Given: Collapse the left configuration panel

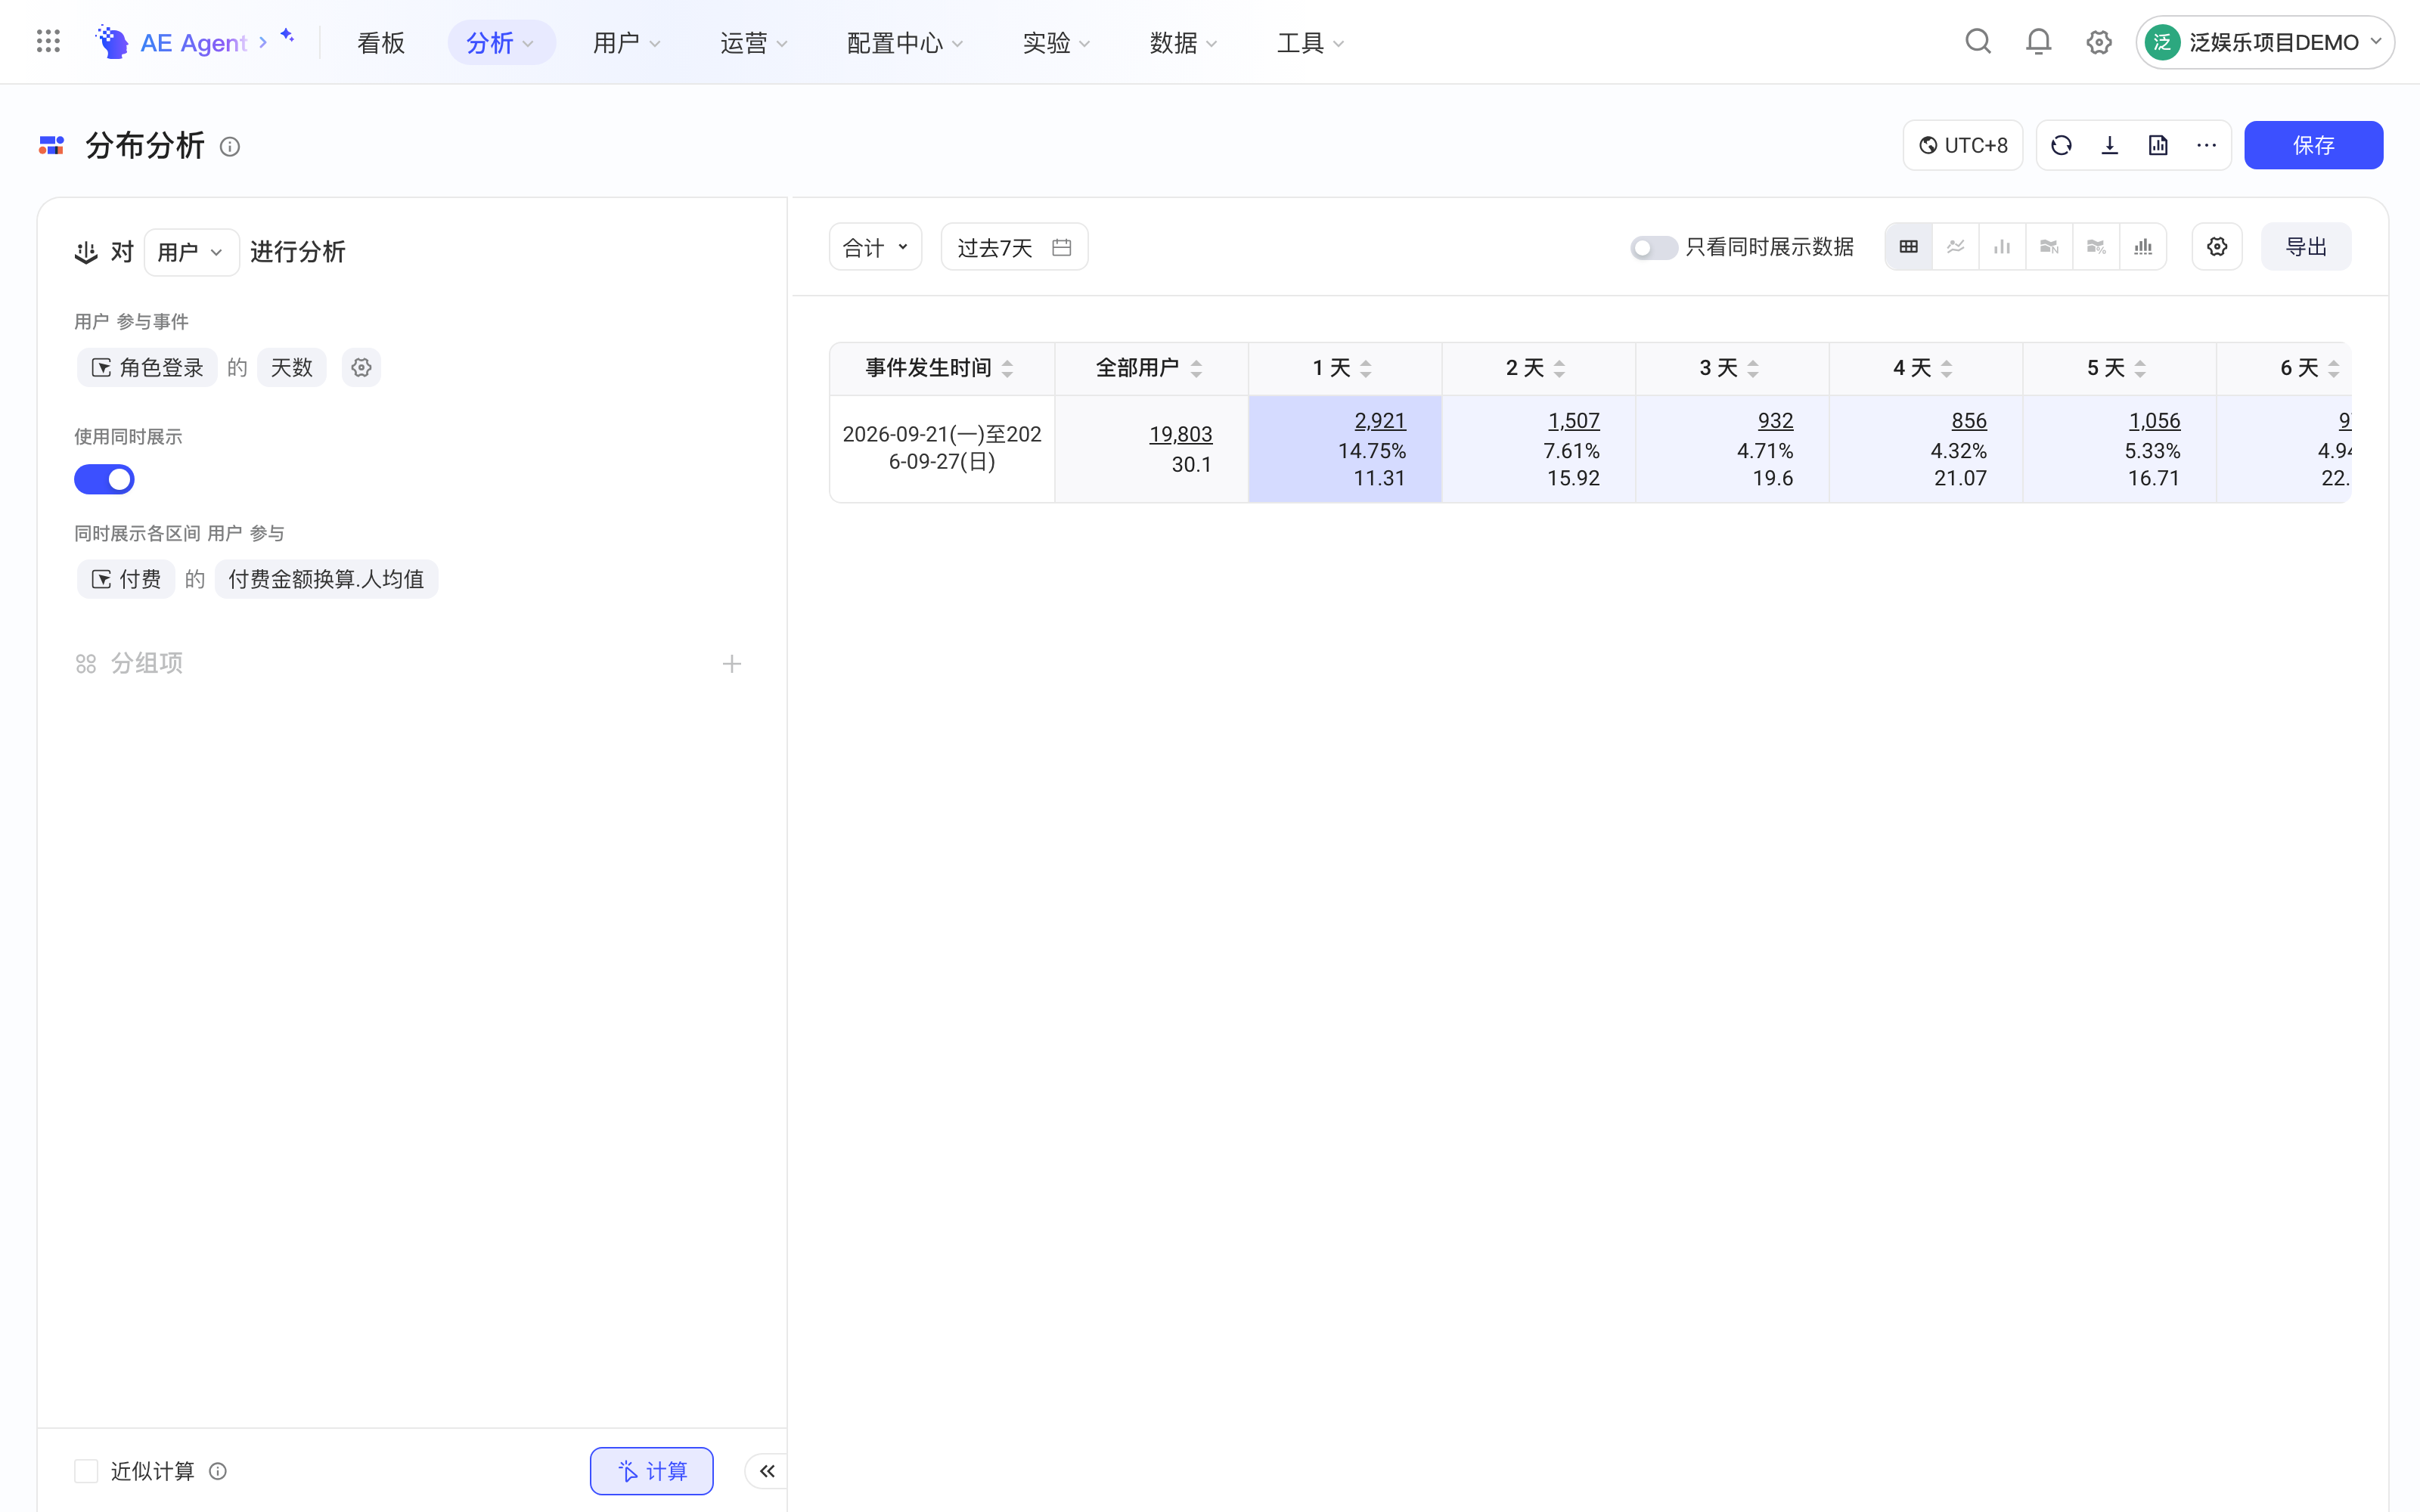Looking at the screenshot, I should [x=767, y=1471].
